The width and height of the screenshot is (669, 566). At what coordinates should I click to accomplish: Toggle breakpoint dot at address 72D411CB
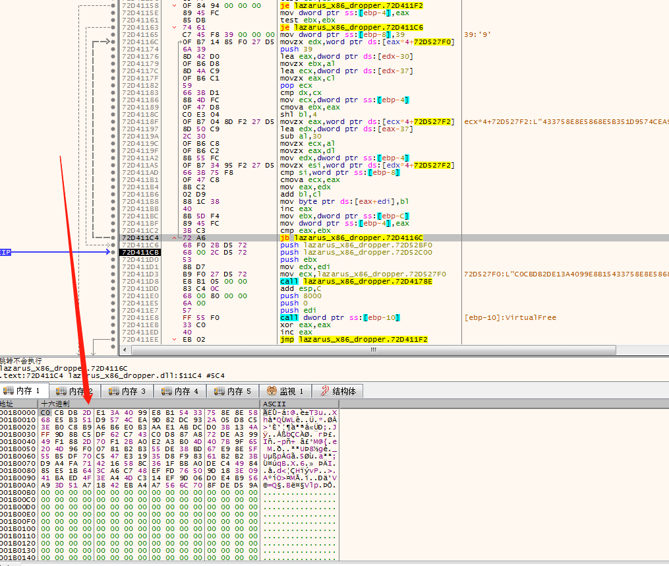113,253
